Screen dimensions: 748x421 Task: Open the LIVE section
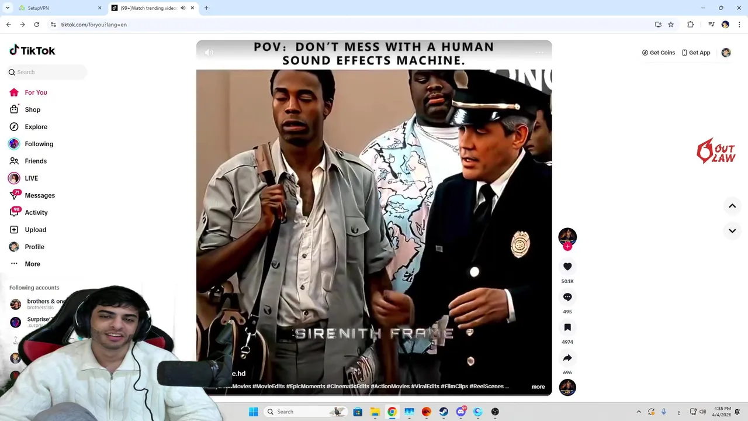[x=31, y=178]
